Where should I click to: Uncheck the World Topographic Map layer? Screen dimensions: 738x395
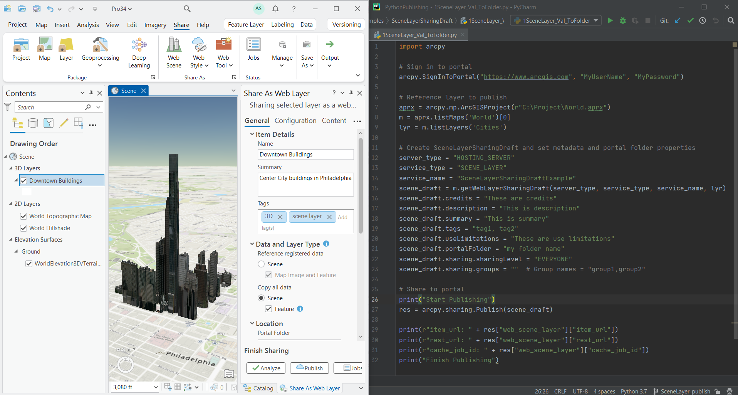[23, 216]
